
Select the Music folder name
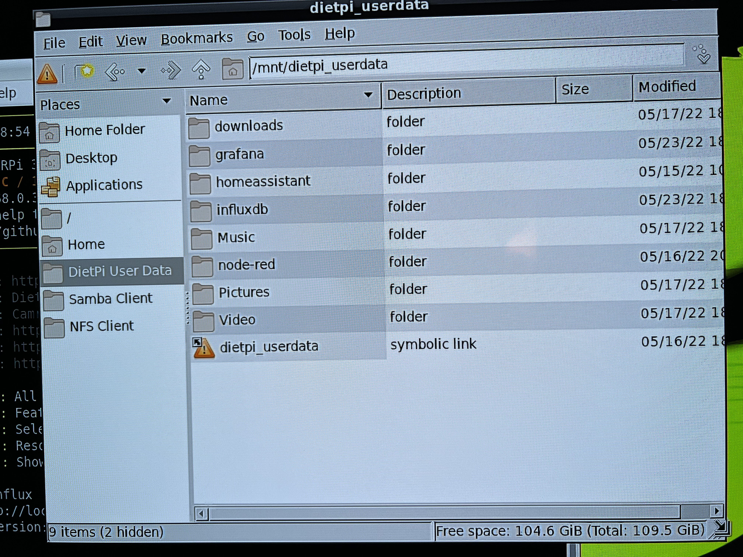pyautogui.click(x=236, y=237)
